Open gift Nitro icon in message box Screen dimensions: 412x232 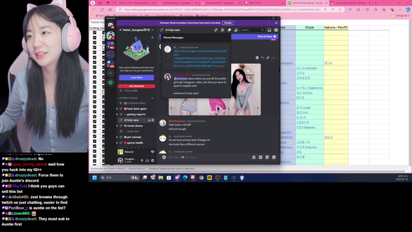[254, 157]
